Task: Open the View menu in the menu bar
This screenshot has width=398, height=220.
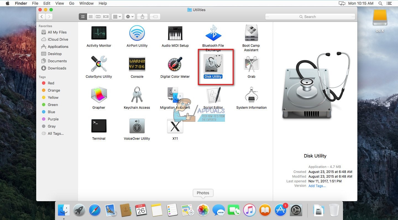Action: (60, 3)
